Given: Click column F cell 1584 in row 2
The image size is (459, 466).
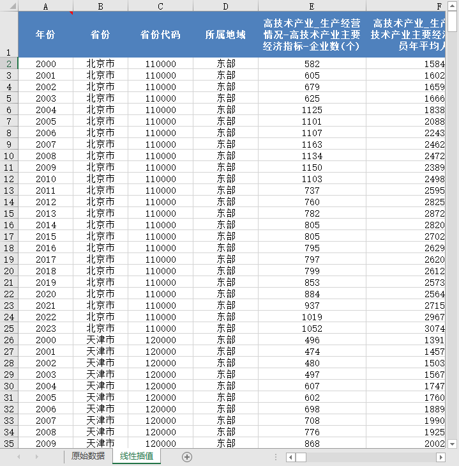Looking at the screenshot, I should [406, 63].
